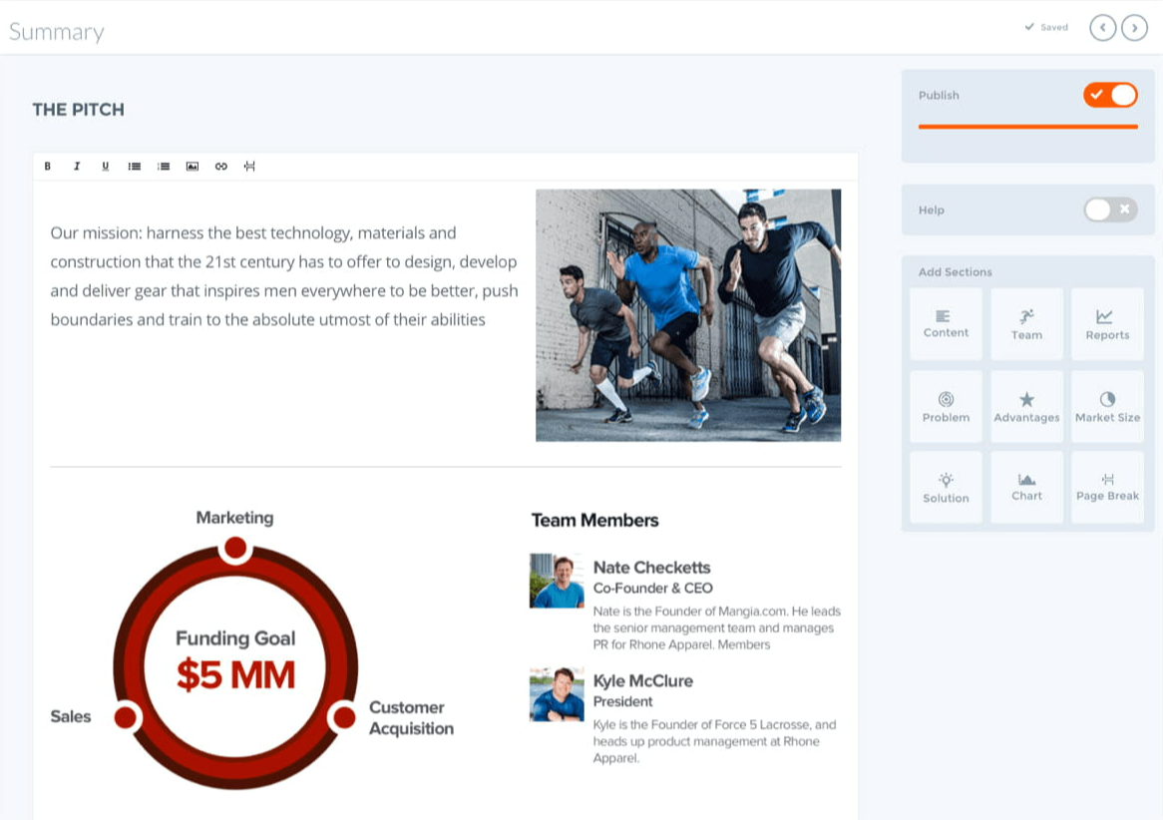Insert a Page Break section

pyautogui.click(x=1107, y=487)
